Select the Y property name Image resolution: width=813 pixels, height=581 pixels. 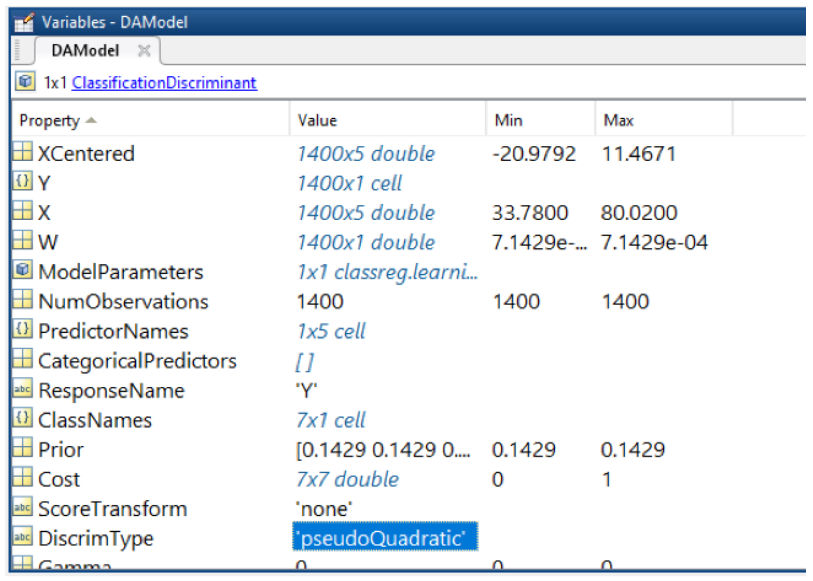pos(44,183)
